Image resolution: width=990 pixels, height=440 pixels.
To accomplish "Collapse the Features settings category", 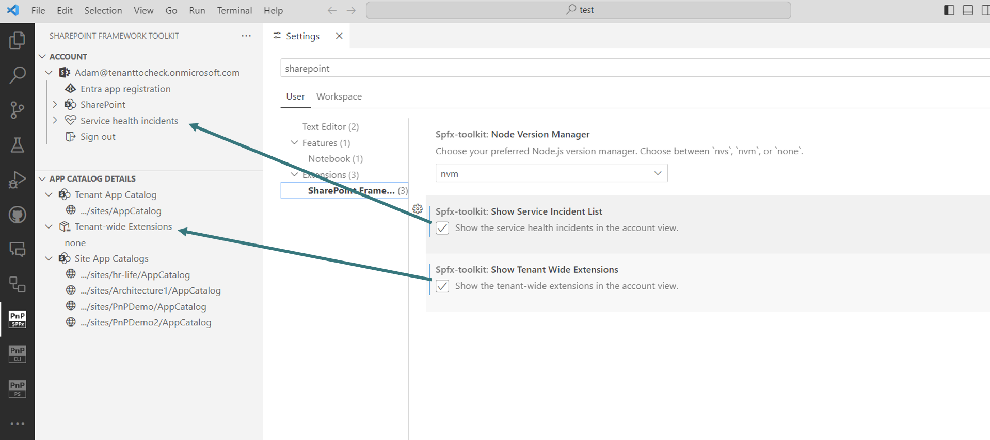I will click(294, 142).
